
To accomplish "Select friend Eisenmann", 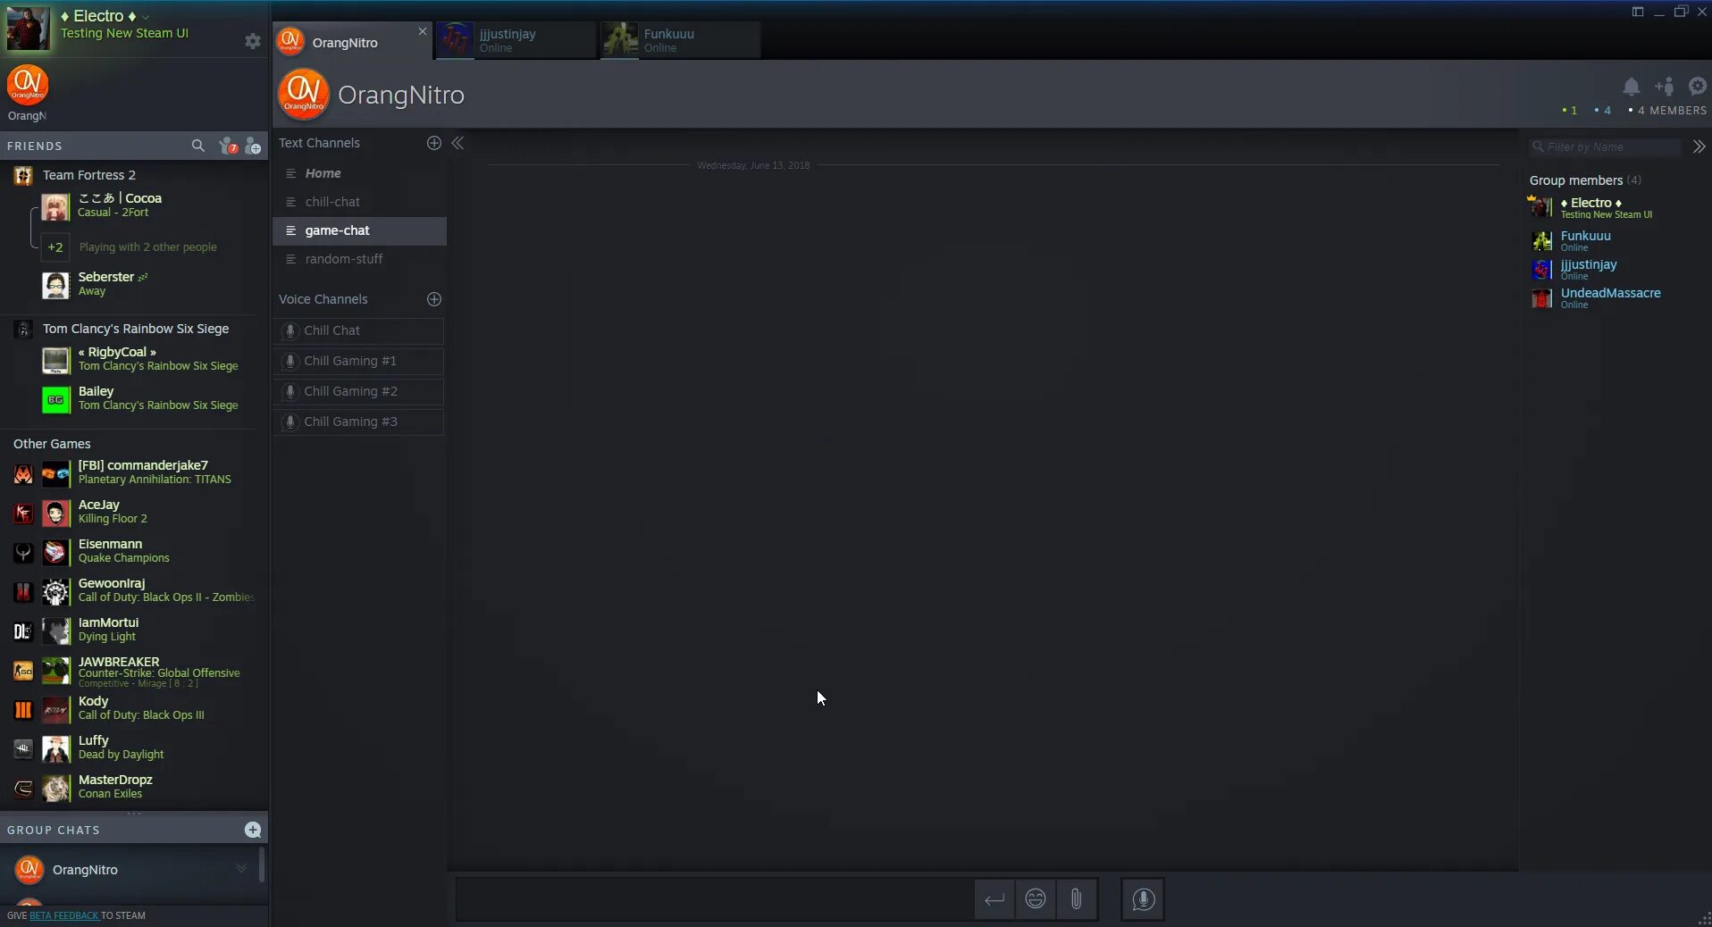I will point(134,551).
